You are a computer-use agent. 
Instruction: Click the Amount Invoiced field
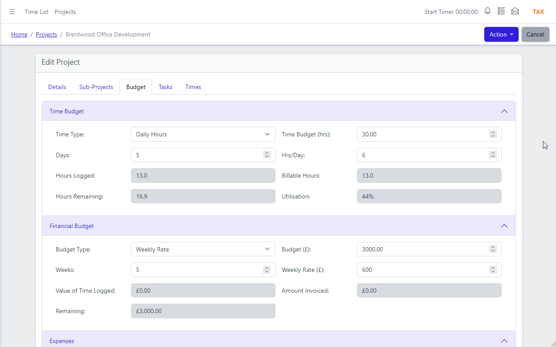coord(429,291)
